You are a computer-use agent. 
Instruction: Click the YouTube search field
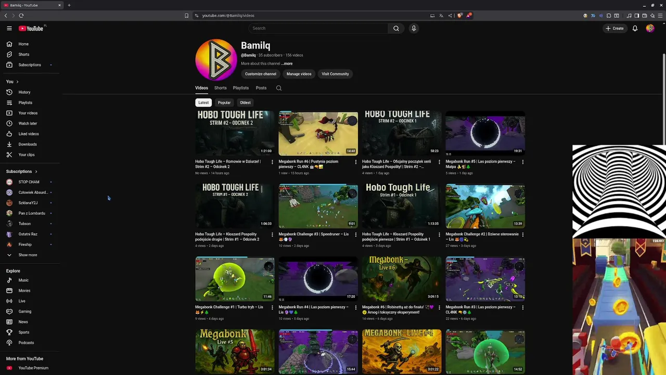318,28
